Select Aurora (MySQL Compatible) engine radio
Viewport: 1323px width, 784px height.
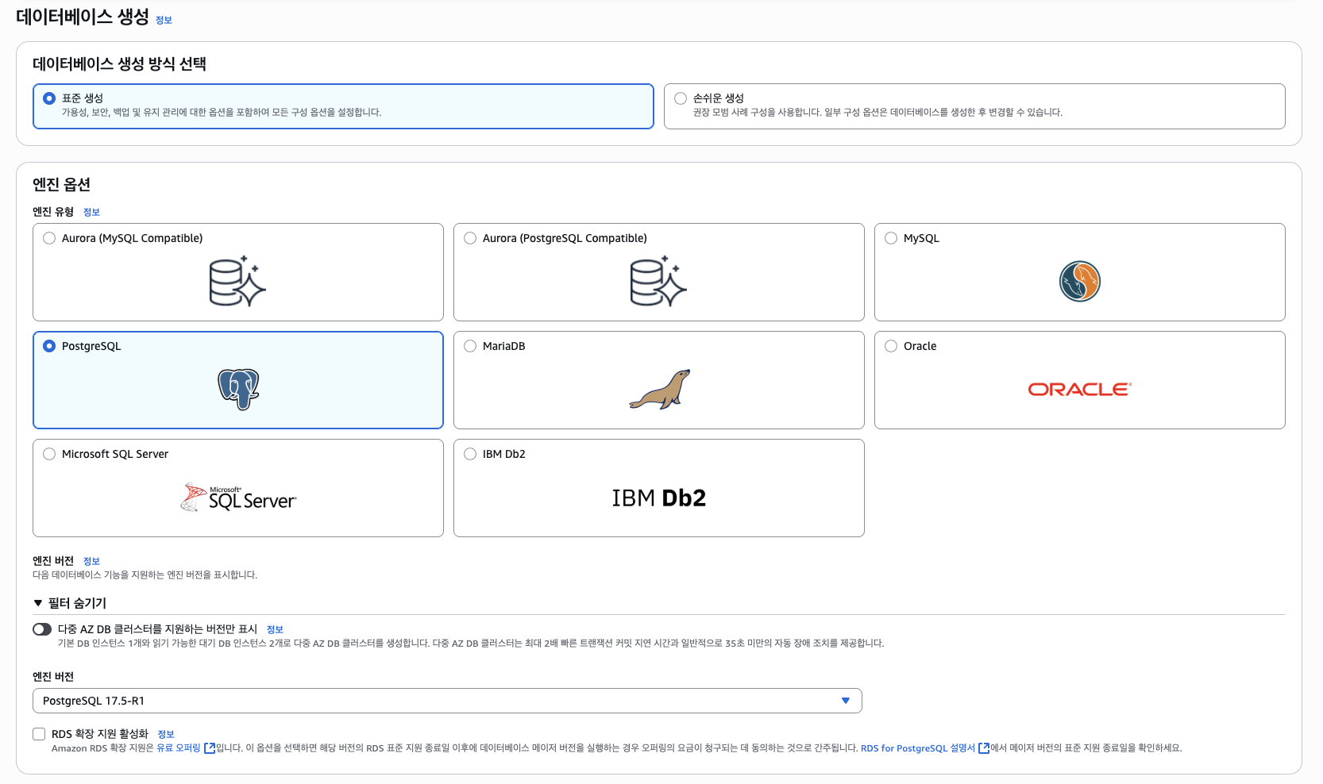49,238
